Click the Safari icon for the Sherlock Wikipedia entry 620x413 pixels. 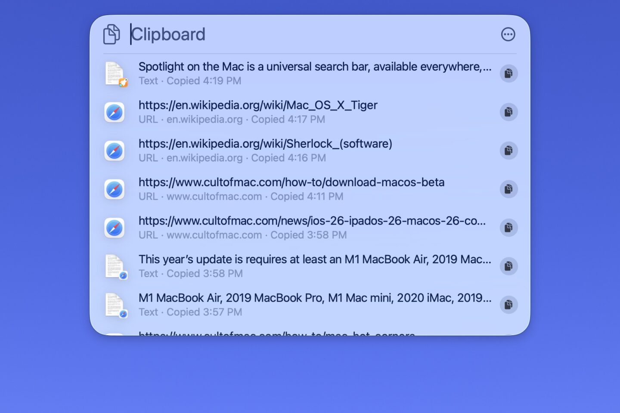pyautogui.click(x=115, y=151)
